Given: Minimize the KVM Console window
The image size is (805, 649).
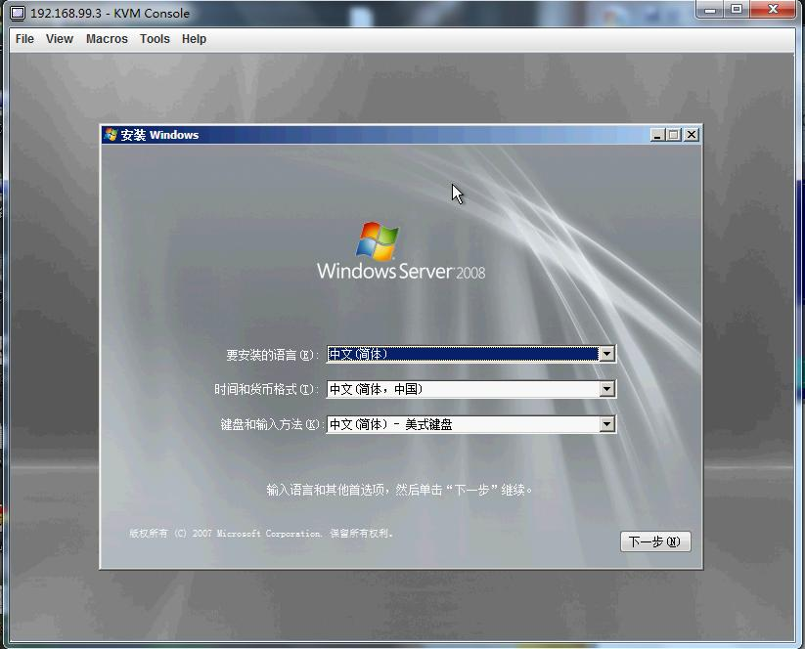Looking at the screenshot, I should (x=710, y=10).
